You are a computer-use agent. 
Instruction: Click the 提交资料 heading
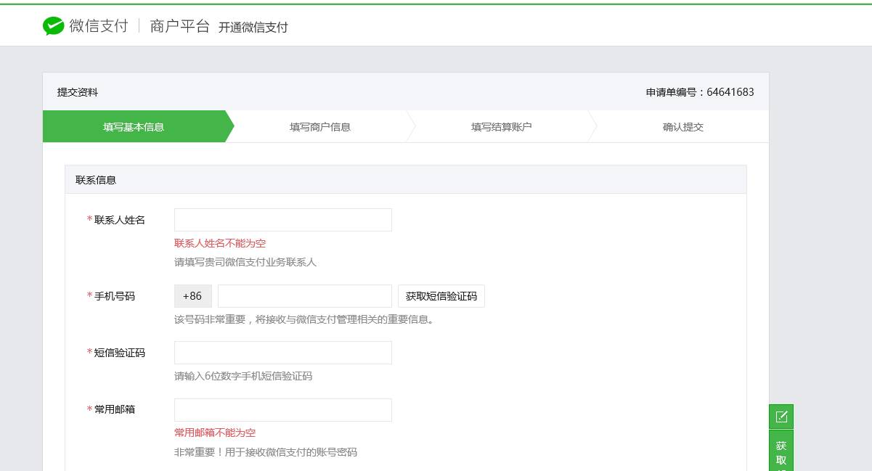[78, 92]
